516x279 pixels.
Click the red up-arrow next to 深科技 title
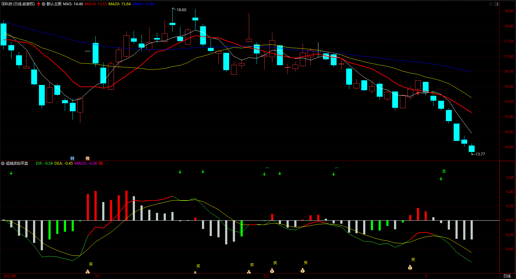(39, 4)
